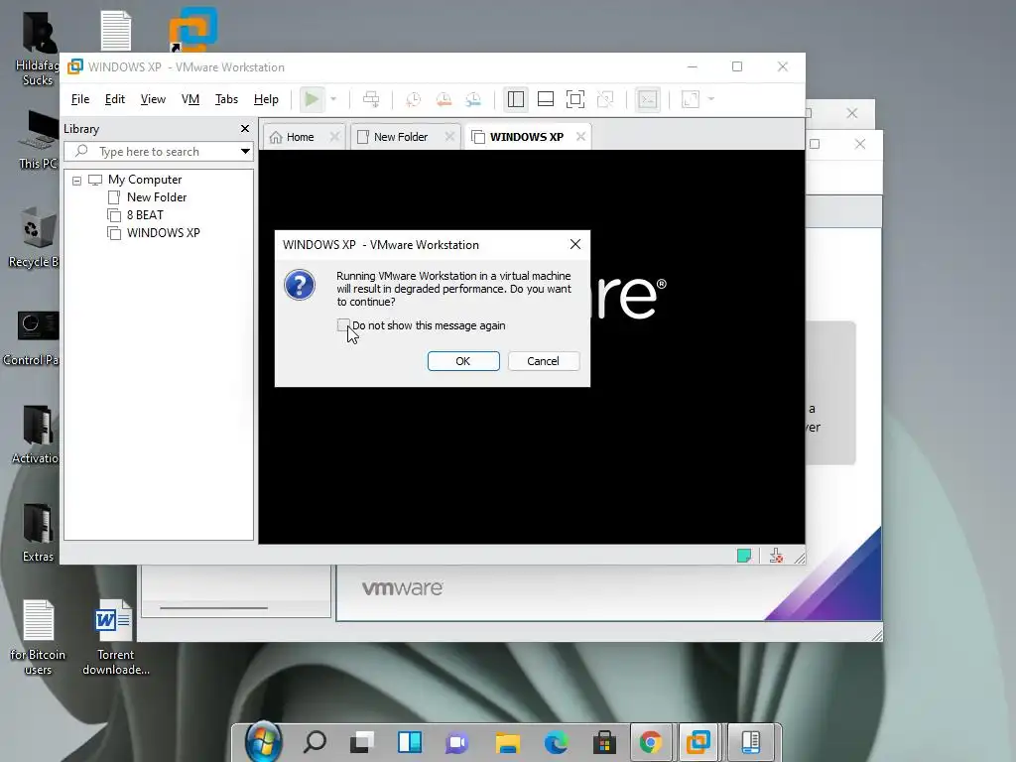Open the VM menu
Viewport: 1016px width, 762px height.
click(190, 99)
